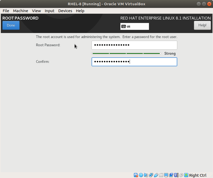
Task: Open the View menu
Action: [x=37, y=11]
